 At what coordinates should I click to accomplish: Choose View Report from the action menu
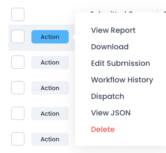click(x=113, y=30)
